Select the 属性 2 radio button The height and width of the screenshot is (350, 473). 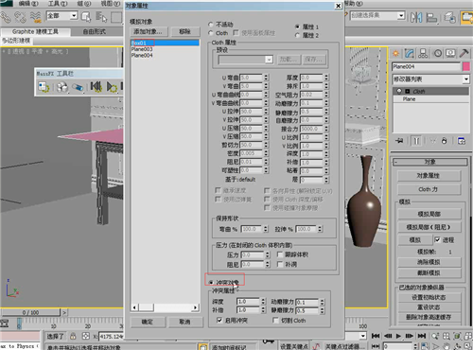point(297,35)
